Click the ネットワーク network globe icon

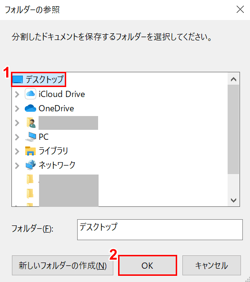[30, 165]
